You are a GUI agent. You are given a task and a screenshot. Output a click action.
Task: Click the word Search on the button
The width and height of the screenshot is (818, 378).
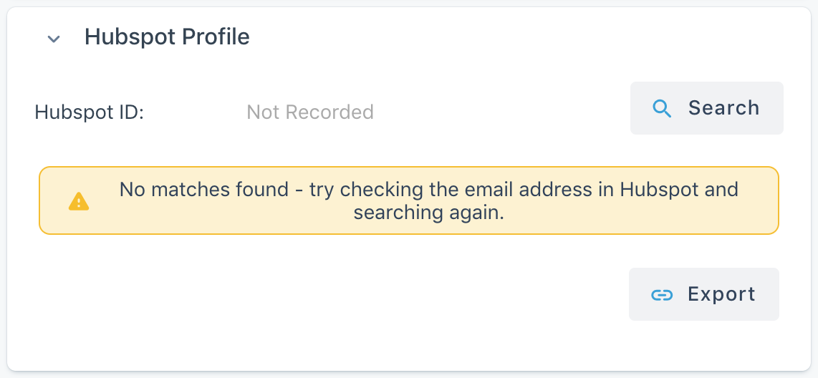coord(723,108)
